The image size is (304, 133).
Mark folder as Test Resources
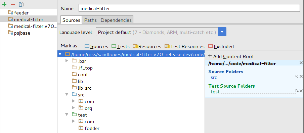(184, 46)
